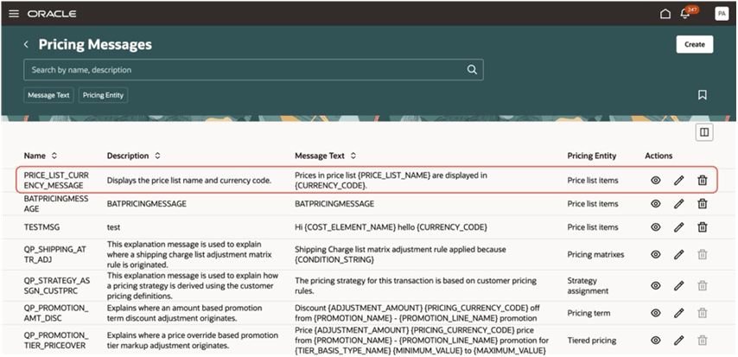Edit the QP_SHIPPING_ATTR_ADJ row
This screenshot has height=357, width=738.
click(x=678, y=254)
